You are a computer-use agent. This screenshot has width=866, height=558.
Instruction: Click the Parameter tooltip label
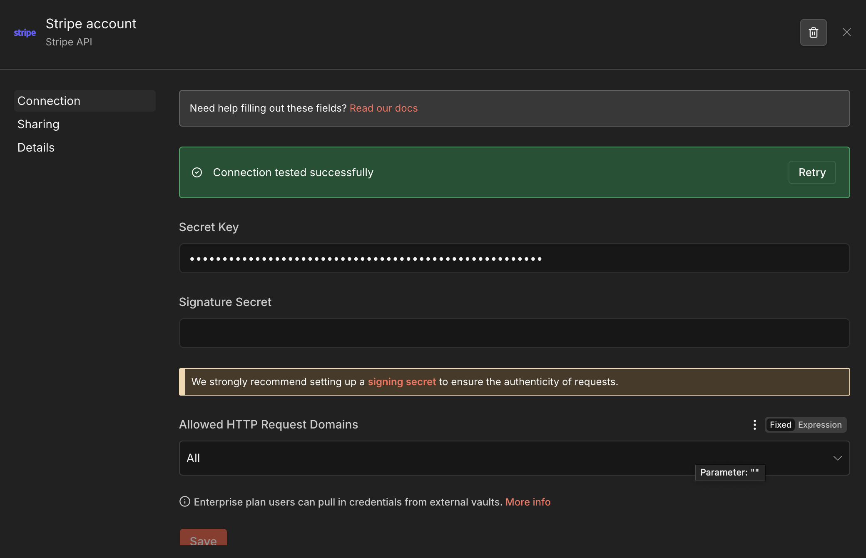730,472
